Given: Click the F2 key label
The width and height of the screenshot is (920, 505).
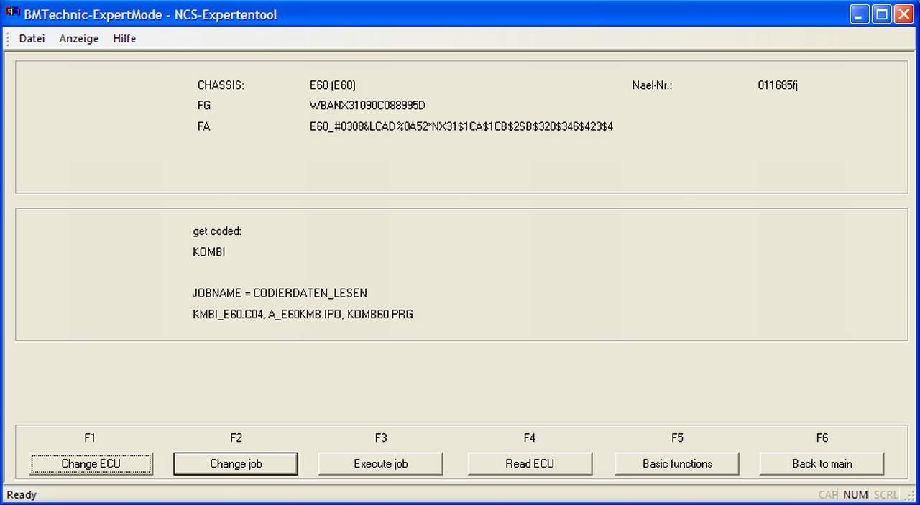Looking at the screenshot, I should (236, 437).
